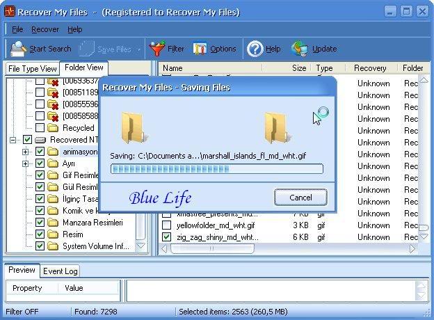Click deleted folder icon for [00851189
The width and height of the screenshot is (434, 320).
tap(53, 93)
